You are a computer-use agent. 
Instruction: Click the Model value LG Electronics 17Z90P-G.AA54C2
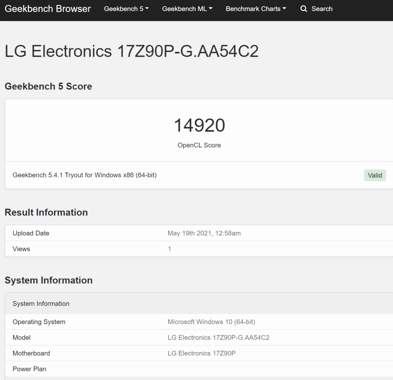[218, 337]
